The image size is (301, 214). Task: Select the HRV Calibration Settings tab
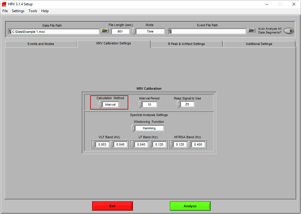tap(113, 44)
